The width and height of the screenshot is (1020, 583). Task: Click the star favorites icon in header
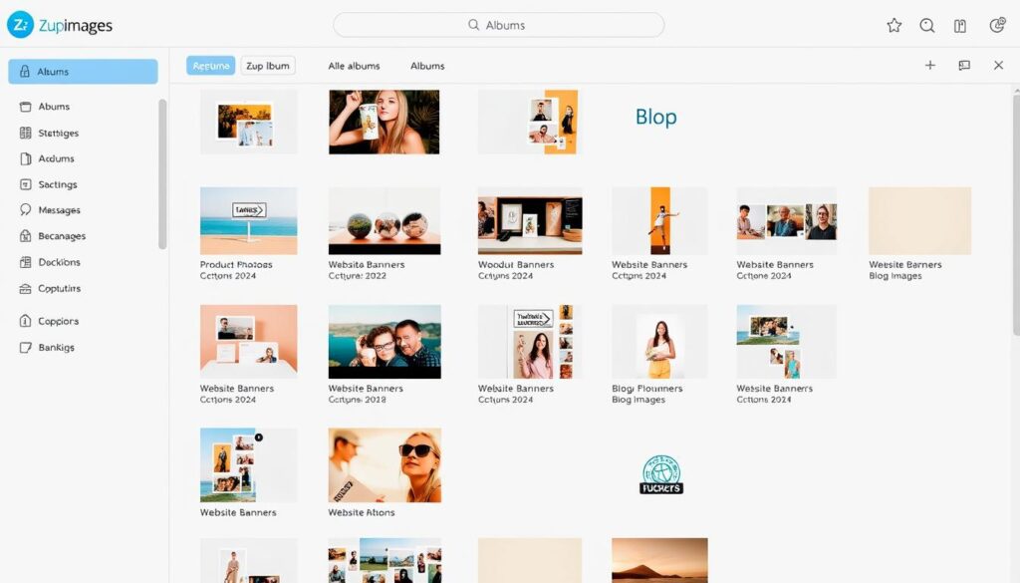pos(894,25)
